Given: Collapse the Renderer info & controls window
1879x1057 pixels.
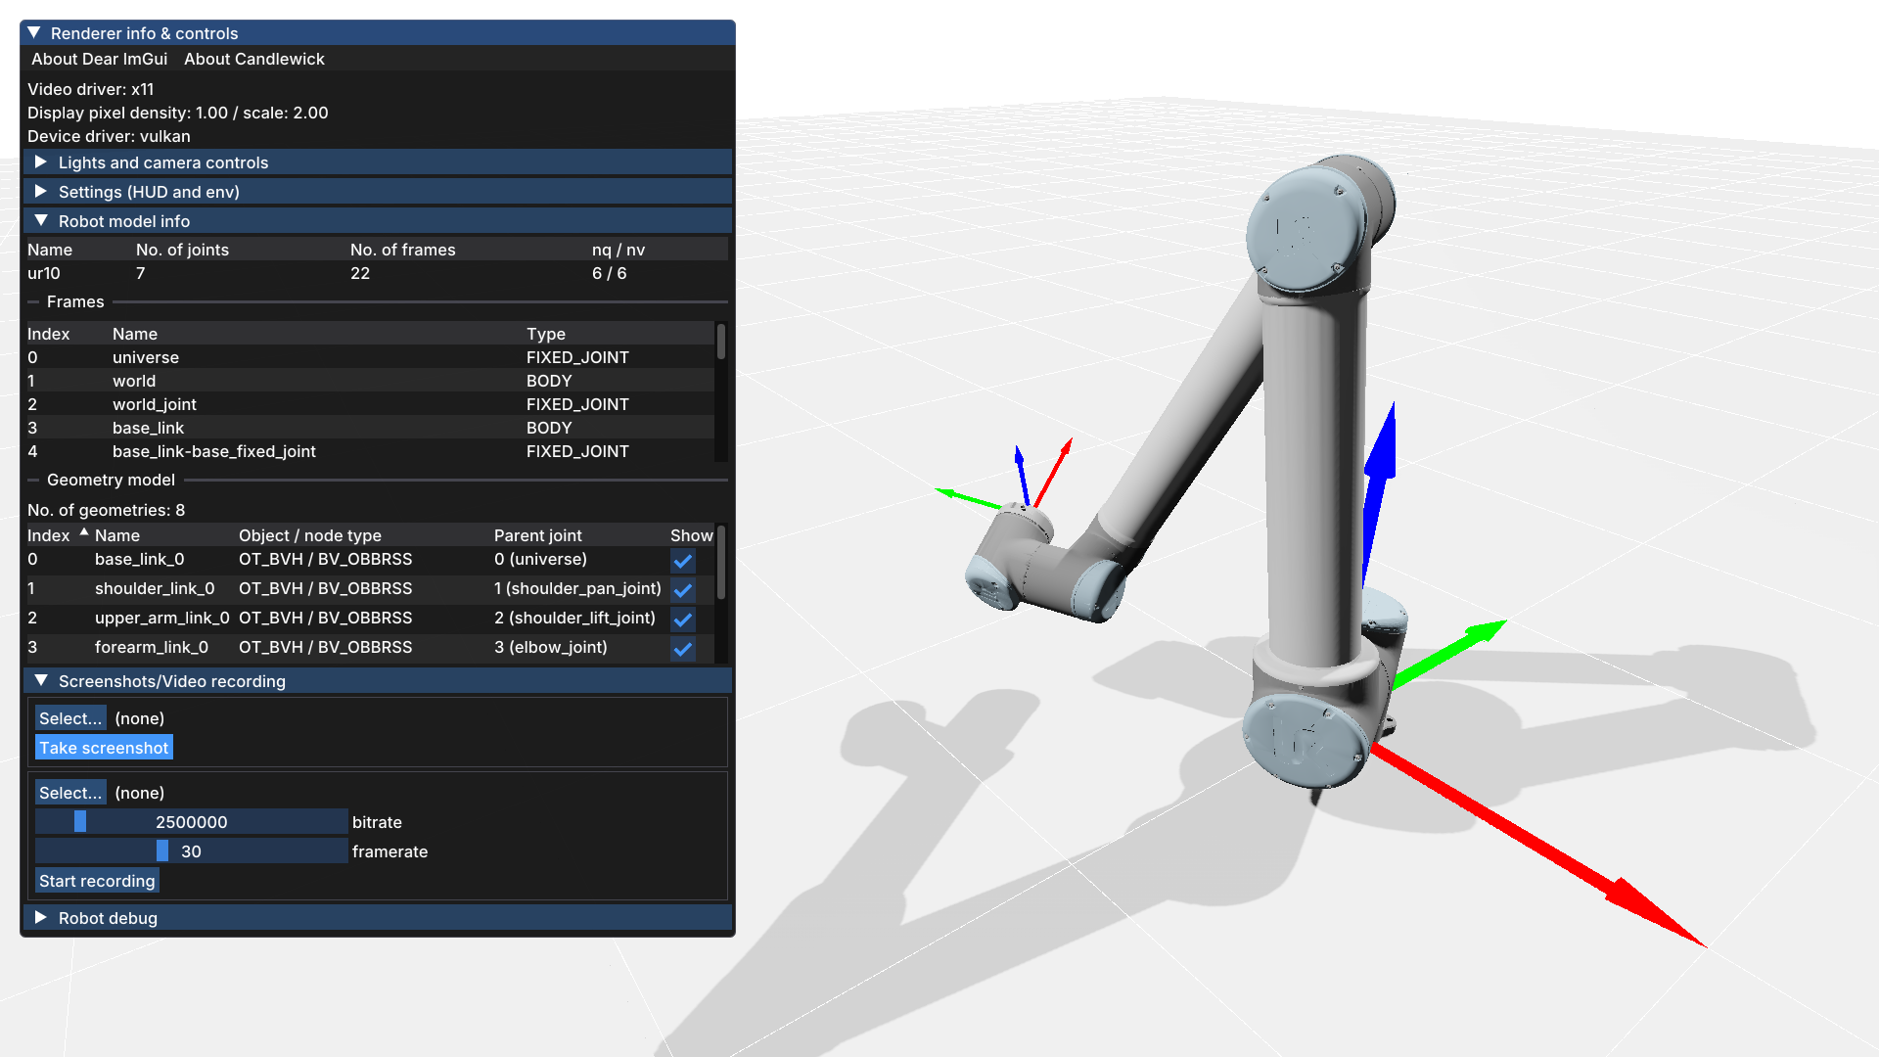Looking at the screenshot, I should pyautogui.click(x=34, y=33).
